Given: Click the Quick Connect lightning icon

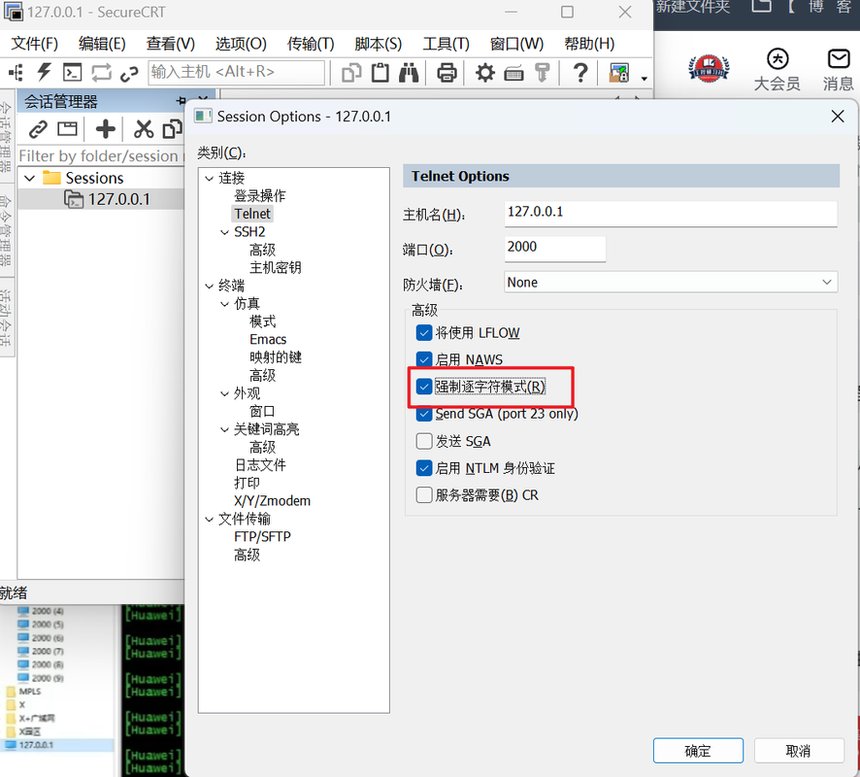Looking at the screenshot, I should click(x=44, y=73).
